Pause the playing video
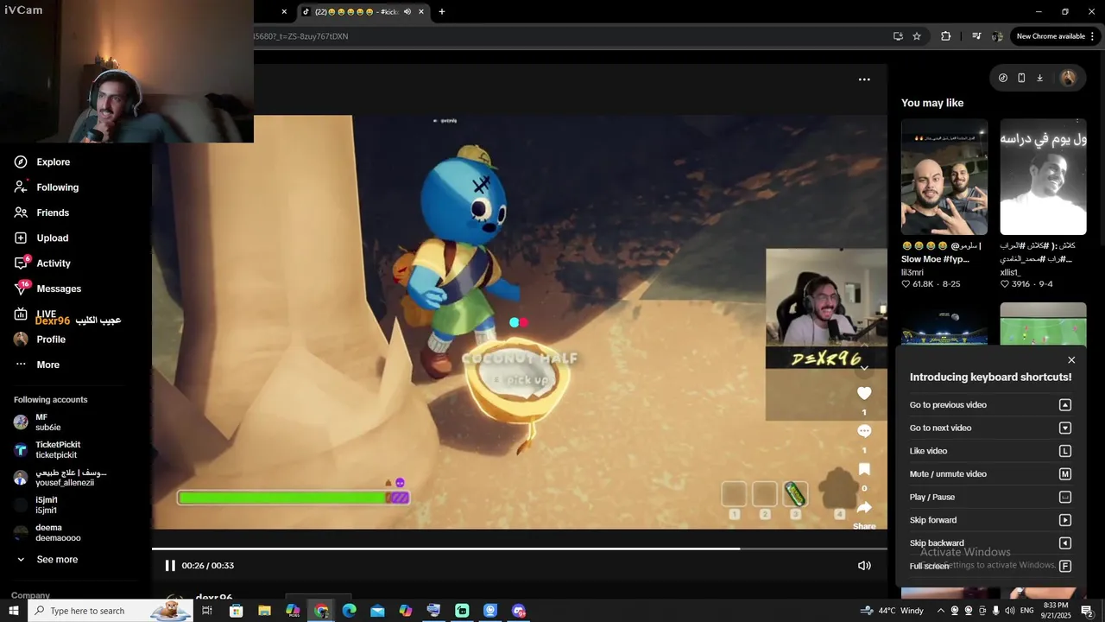 tap(170, 566)
